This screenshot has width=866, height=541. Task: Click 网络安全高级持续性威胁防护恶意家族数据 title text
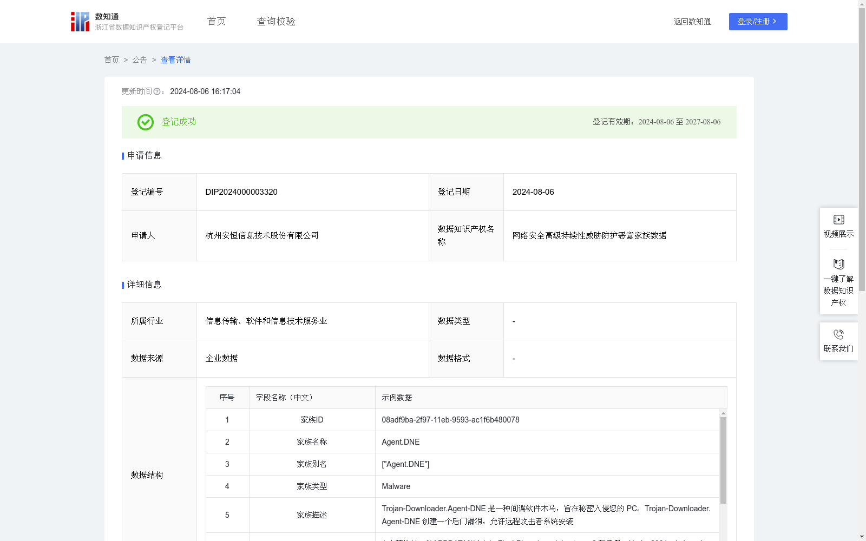[x=589, y=236]
